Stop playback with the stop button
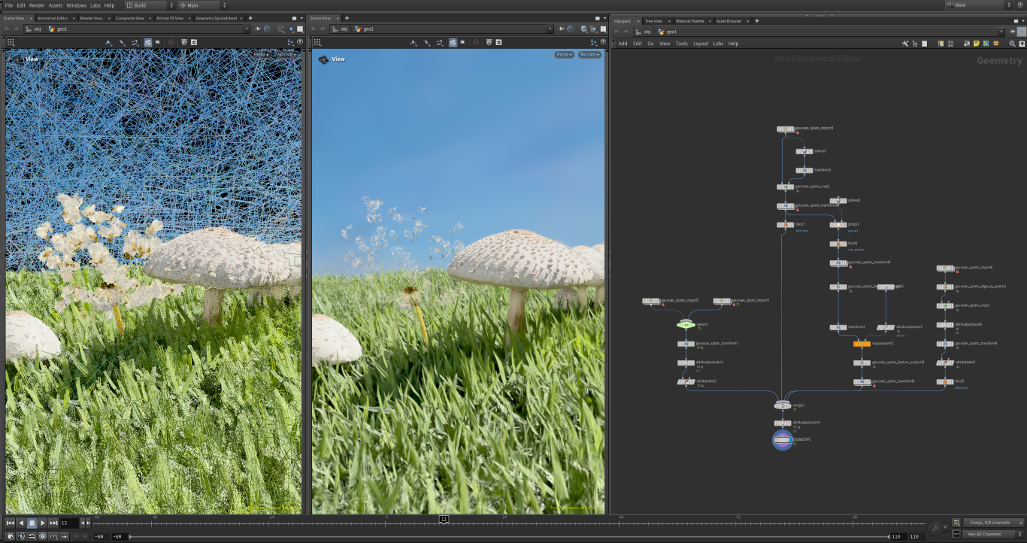 32,523
